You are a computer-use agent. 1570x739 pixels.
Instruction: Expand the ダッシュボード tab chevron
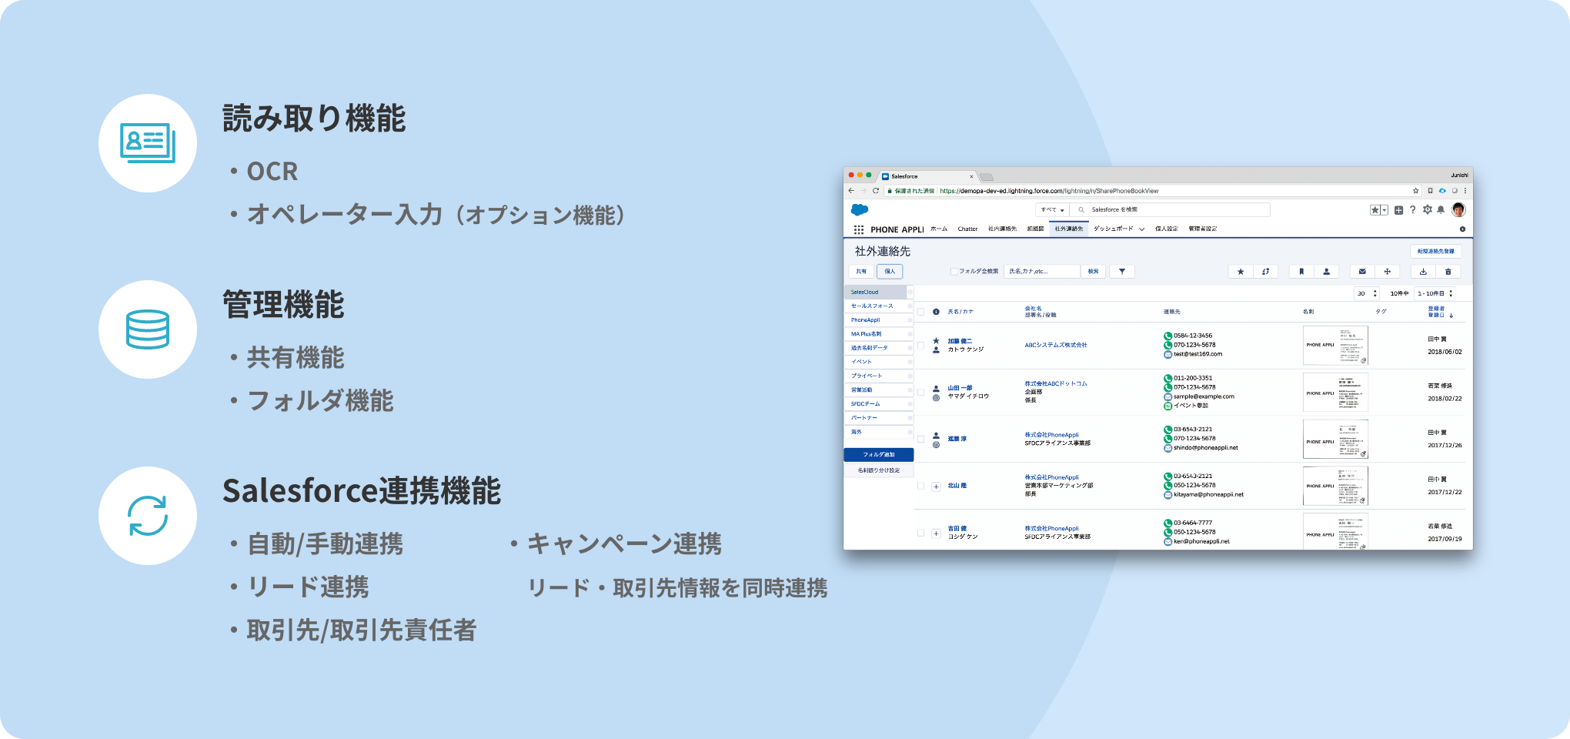(1141, 229)
